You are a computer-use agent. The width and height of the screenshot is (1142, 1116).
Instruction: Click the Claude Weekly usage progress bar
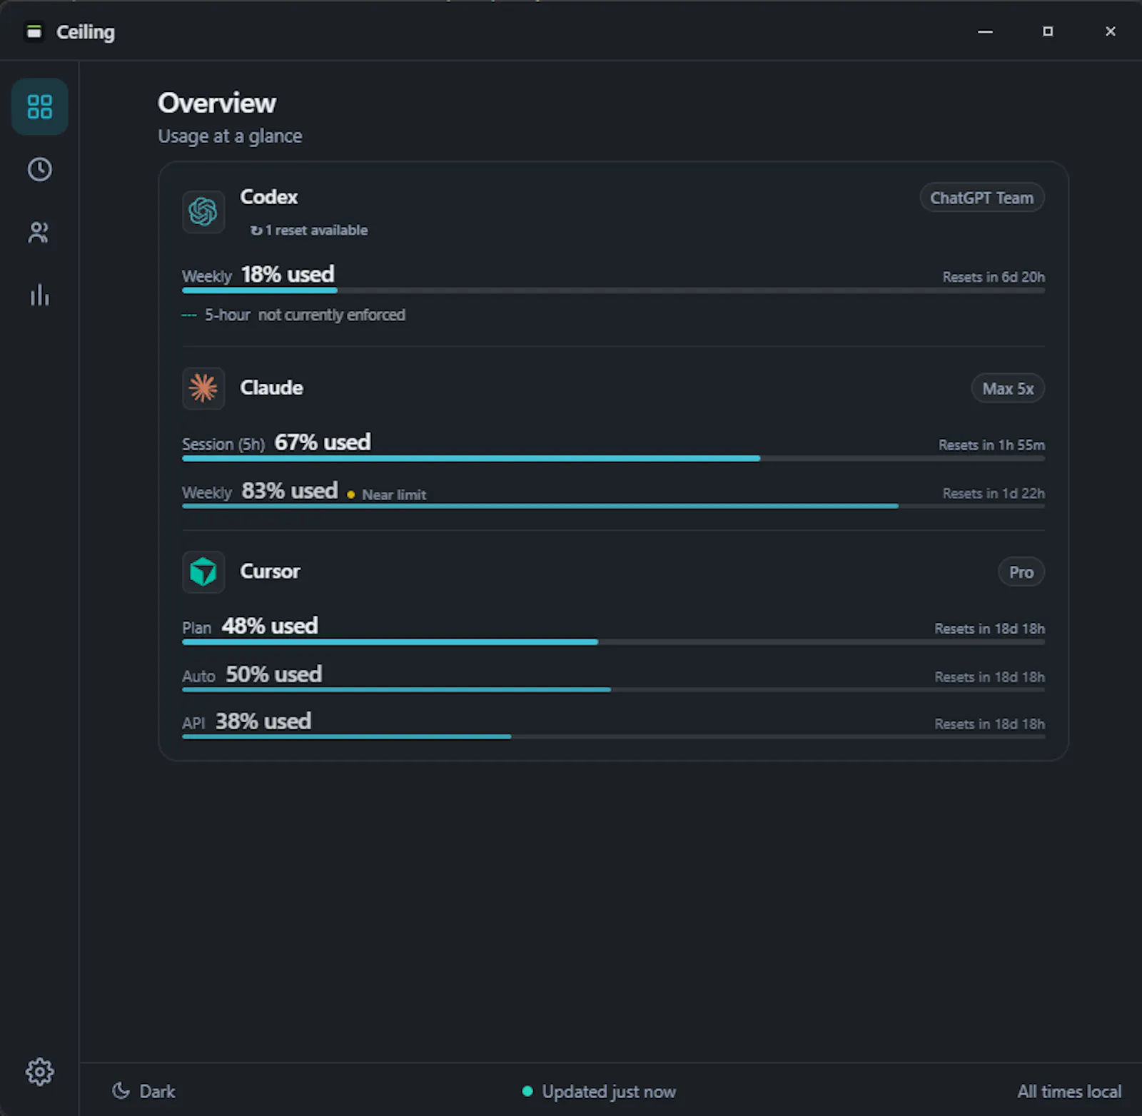pyautogui.click(x=613, y=506)
